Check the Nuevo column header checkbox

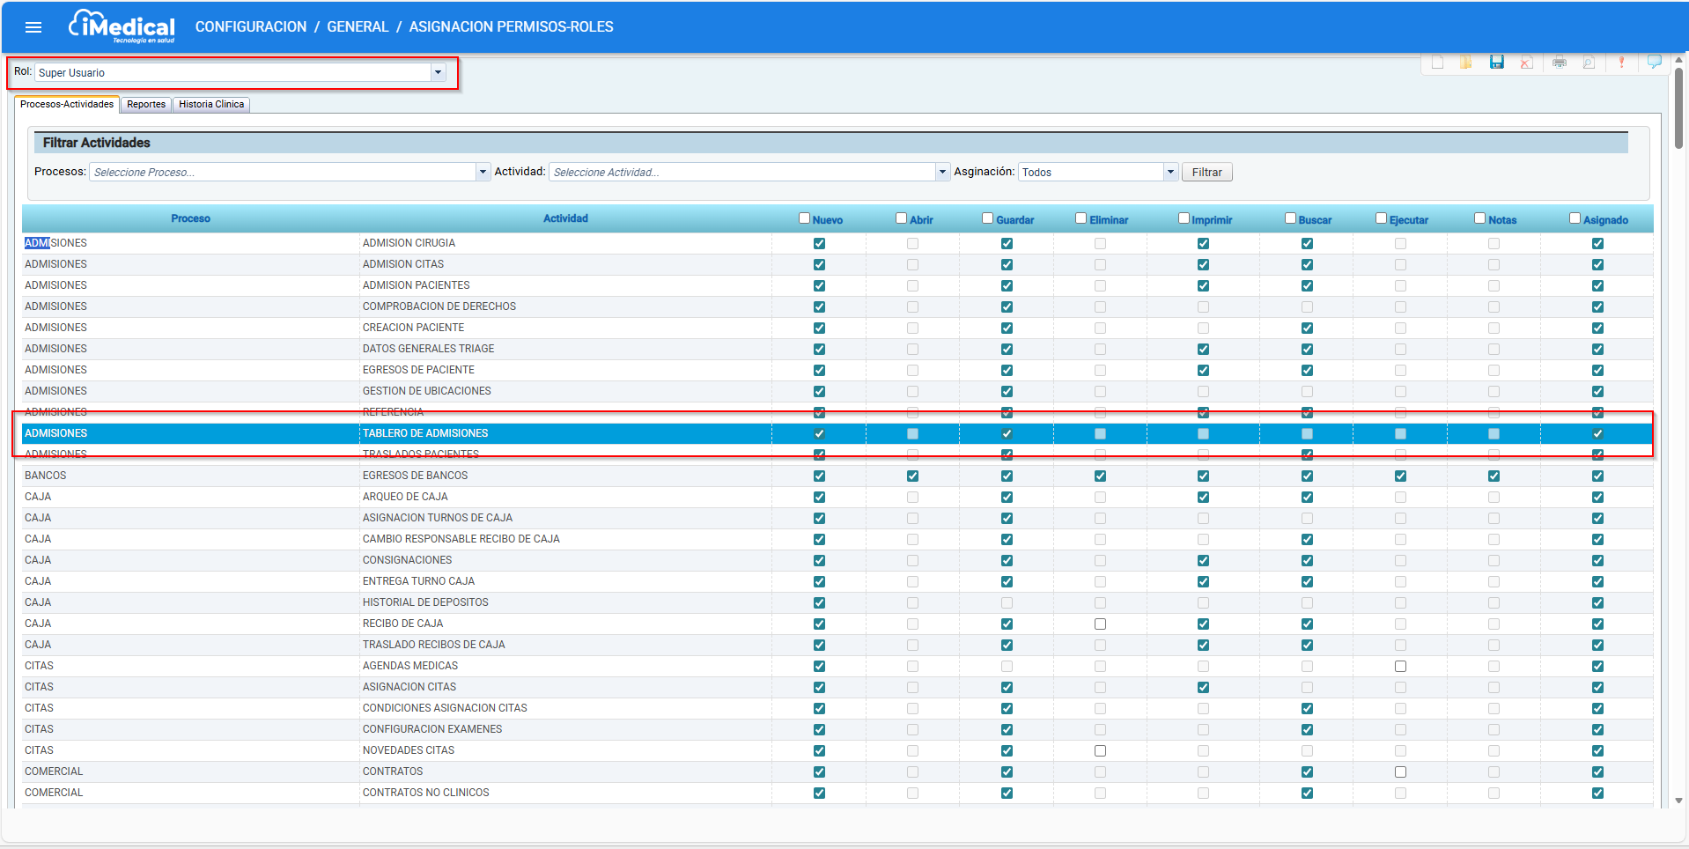click(804, 218)
